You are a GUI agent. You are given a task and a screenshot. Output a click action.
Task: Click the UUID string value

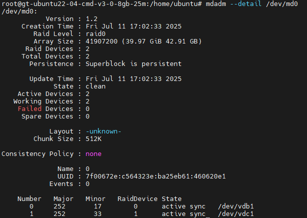click(156, 176)
